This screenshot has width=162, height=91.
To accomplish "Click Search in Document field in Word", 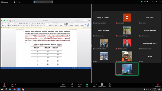I will (80, 21).
